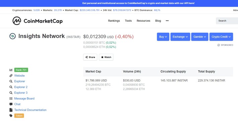Viewport: 238px width, 121px height.
Task: Open the Chat link
Action: tap(17, 104)
